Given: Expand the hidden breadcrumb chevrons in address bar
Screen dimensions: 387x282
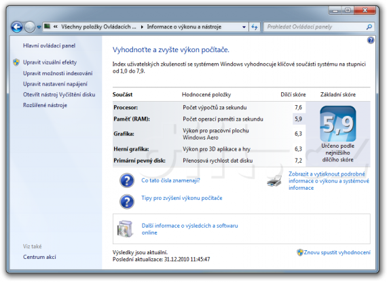Looking at the screenshot, I should pos(56,26).
